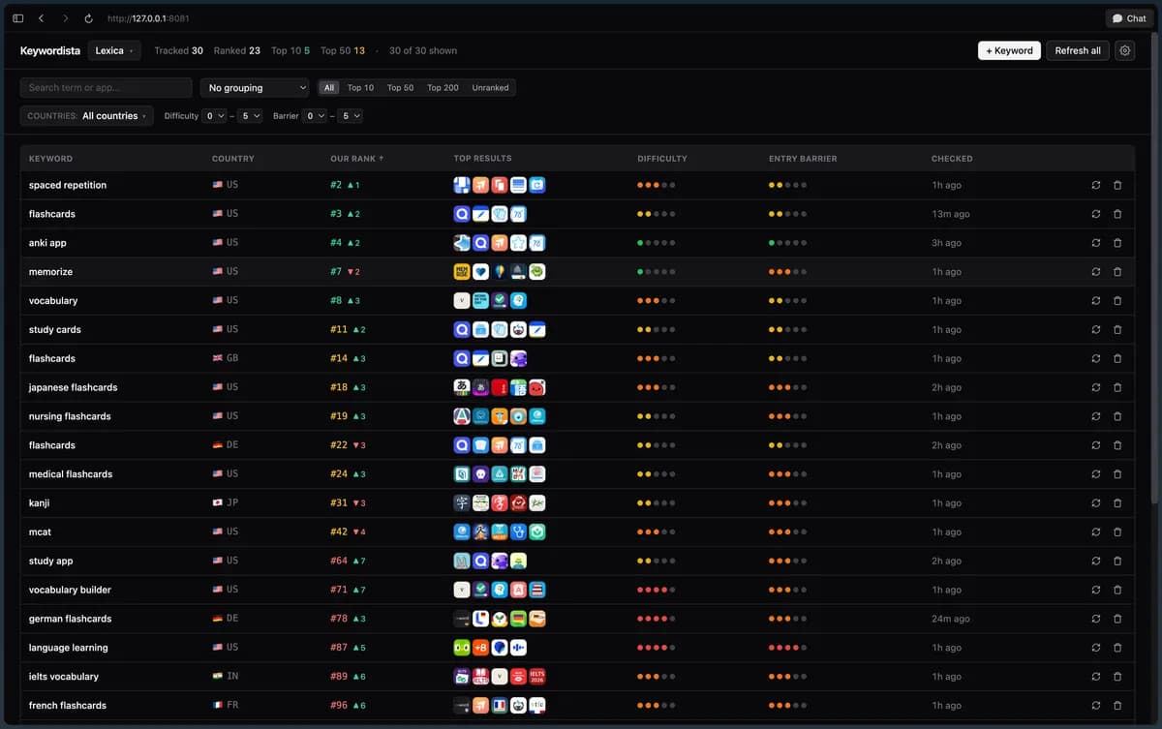Viewport: 1162px width, 729px height.
Task: Refresh the 'nursing flashcards' row
Action: point(1096,416)
